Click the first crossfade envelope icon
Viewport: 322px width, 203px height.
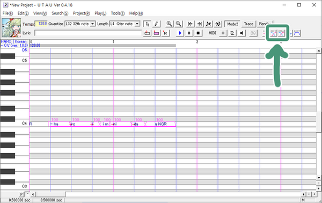pos(273,33)
